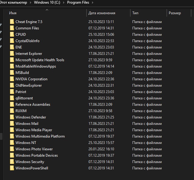Select the qBittorrent name
The width and height of the screenshot is (194, 180).
(24, 98)
